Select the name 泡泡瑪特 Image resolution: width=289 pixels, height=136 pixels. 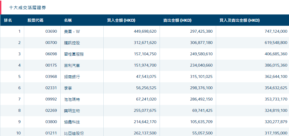(72, 99)
